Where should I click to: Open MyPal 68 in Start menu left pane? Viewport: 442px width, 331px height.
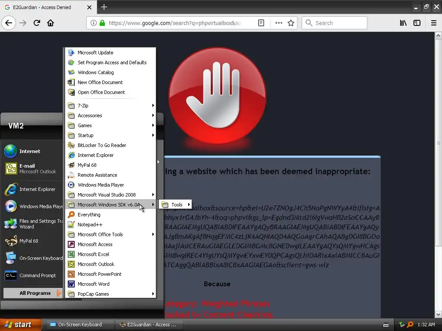(x=33, y=241)
